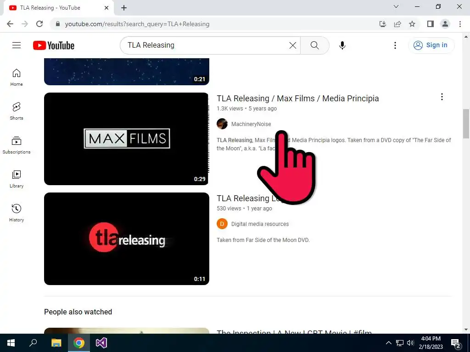Image resolution: width=470 pixels, height=352 pixels.
Task: Open the taskbar clock showing 4:04 PM
Action: tap(431, 343)
